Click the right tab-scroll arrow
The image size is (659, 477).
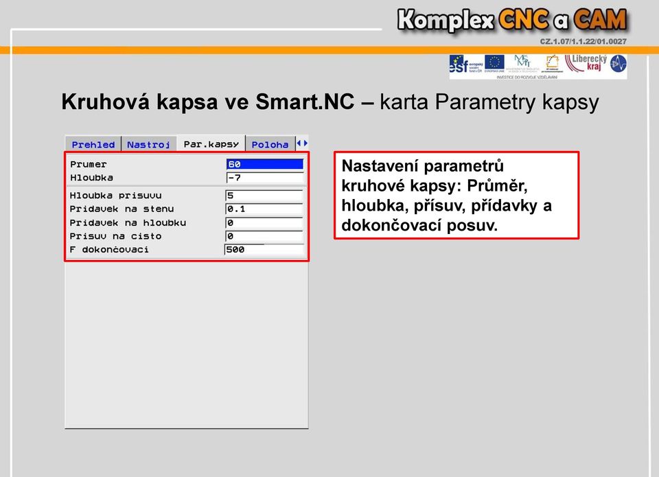[x=305, y=143]
